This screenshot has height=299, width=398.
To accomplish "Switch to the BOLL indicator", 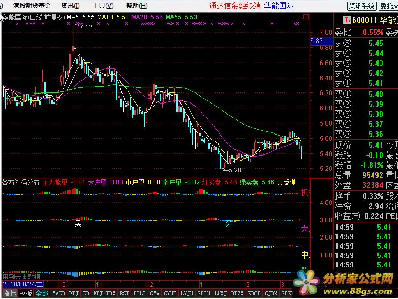I will click(140, 293).
